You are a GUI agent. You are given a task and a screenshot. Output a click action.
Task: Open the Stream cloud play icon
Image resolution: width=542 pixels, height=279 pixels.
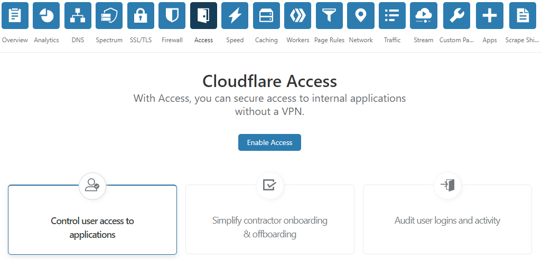click(x=424, y=15)
